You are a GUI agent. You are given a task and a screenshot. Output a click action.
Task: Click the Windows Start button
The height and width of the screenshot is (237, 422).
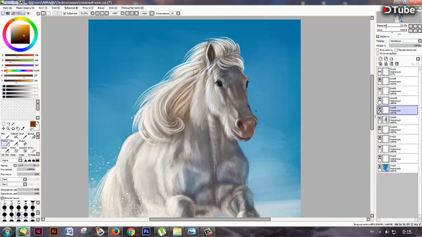(7, 232)
